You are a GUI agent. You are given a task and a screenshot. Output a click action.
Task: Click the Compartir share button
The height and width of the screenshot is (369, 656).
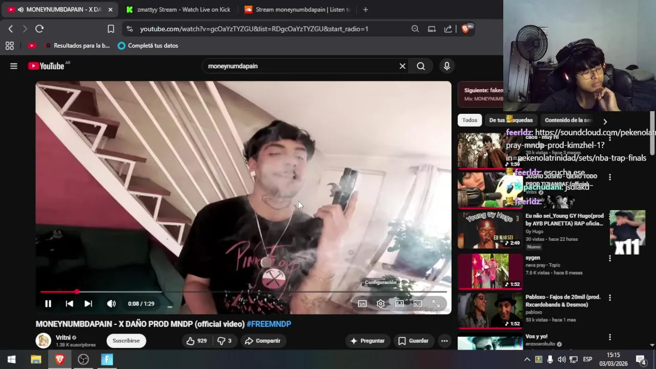(x=262, y=341)
